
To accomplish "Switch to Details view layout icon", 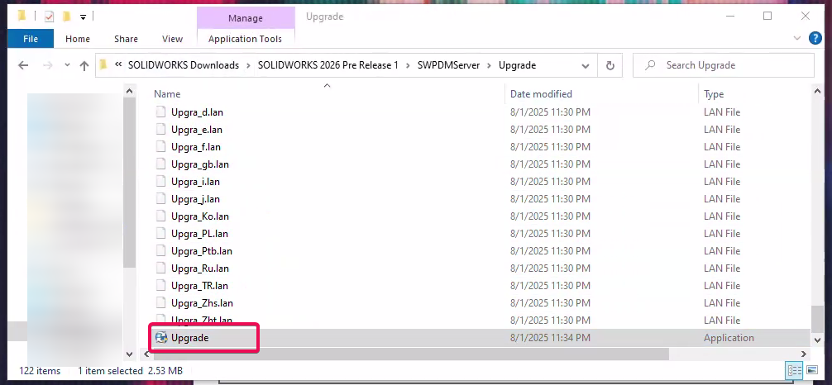I will click(x=794, y=371).
